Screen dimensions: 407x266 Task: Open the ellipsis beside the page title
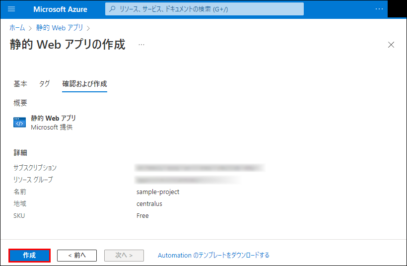click(141, 45)
